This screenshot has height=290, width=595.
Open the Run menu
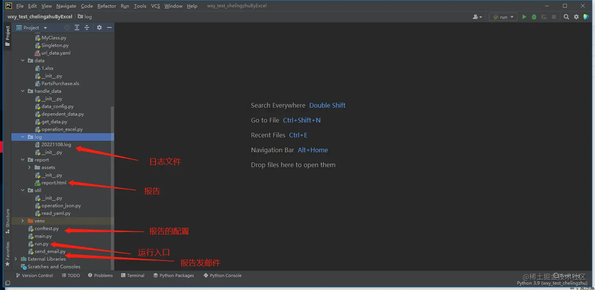pyautogui.click(x=125, y=6)
